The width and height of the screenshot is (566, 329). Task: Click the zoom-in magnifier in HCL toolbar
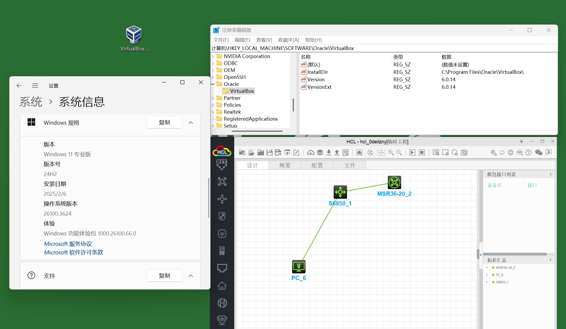pyautogui.click(x=391, y=152)
